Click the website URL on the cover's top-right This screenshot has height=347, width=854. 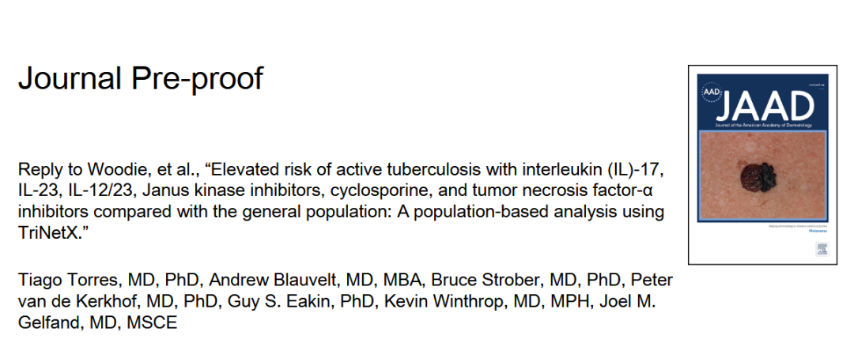(x=816, y=85)
